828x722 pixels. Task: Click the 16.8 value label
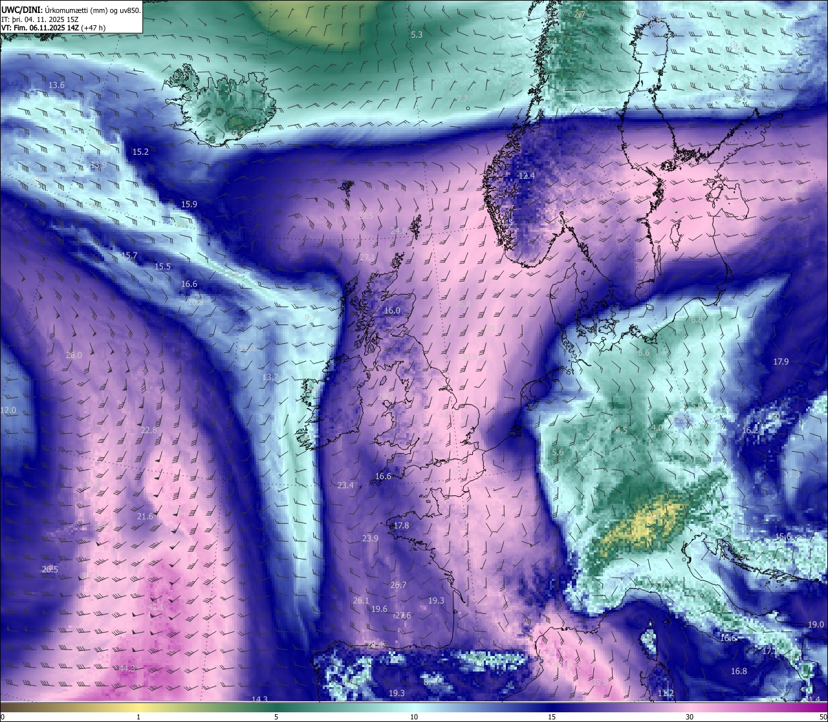point(739,671)
